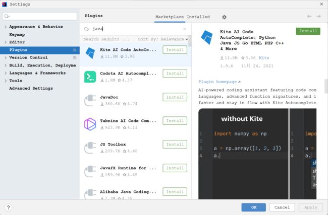Click the forward navigation arrow
Screen dimensions: 328x215
(318, 16)
